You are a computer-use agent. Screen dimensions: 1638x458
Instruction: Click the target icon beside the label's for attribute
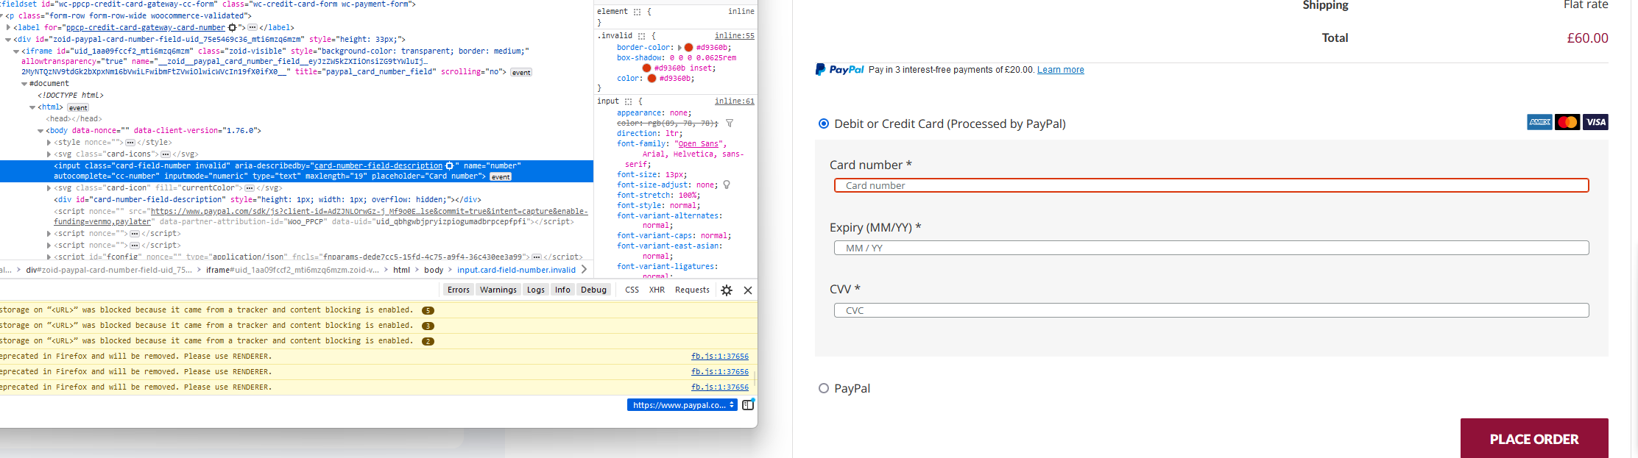(233, 28)
